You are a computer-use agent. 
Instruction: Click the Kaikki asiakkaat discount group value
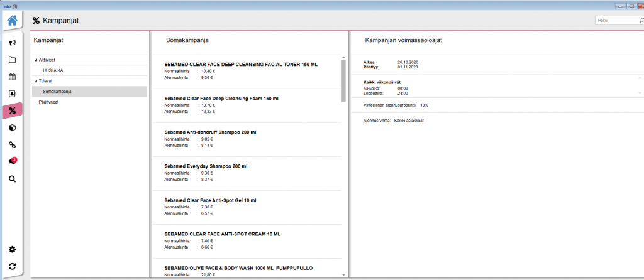click(x=409, y=121)
